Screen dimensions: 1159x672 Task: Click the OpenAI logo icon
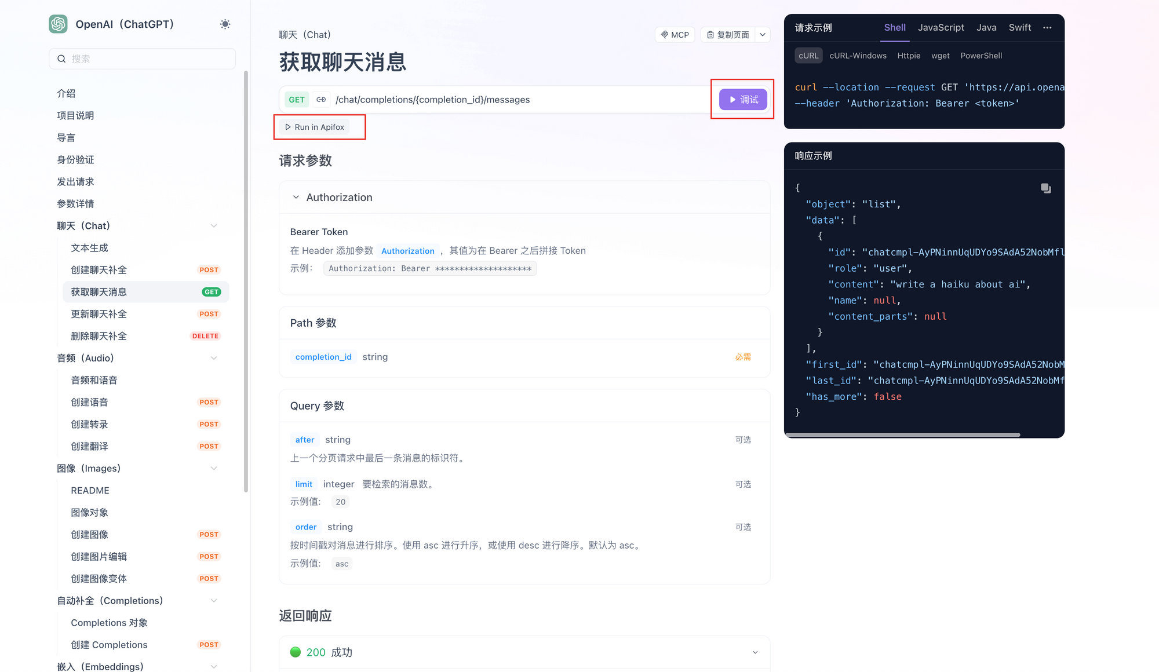tap(58, 24)
